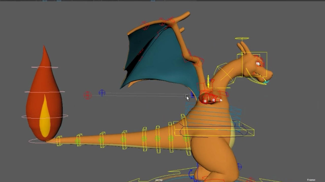Viewport: 325px width, 182px height.
Task: Select the red pole vector locator
Action: [88, 95]
